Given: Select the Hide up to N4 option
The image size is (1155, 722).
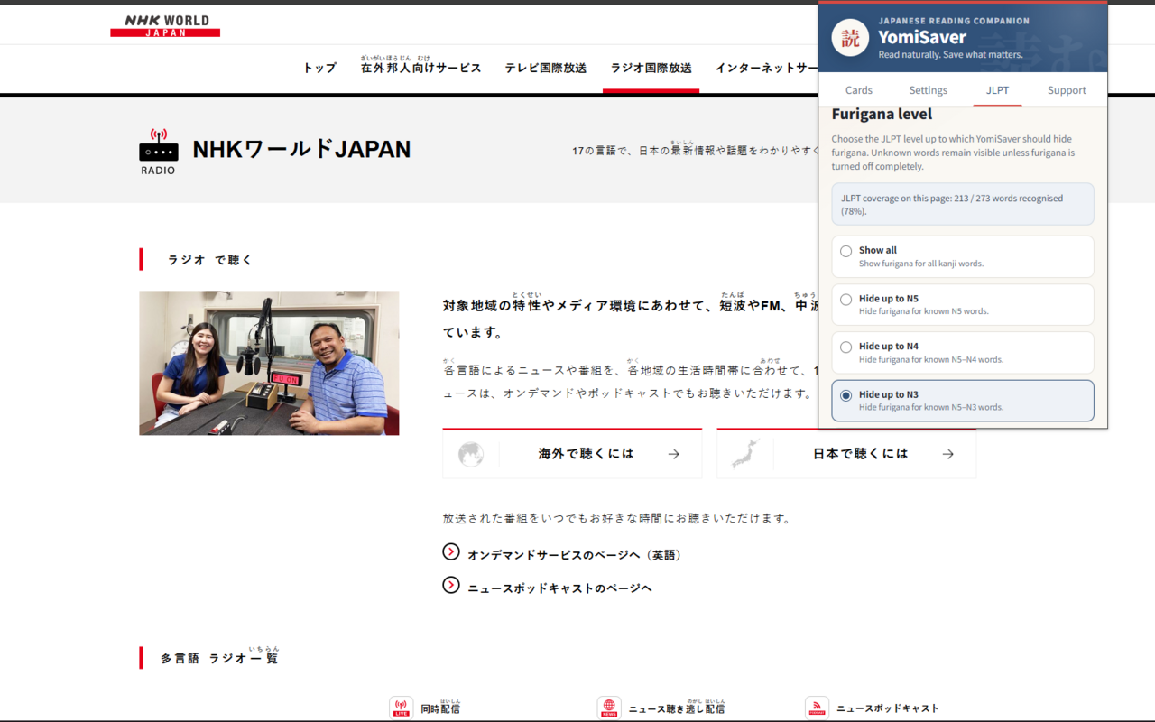Looking at the screenshot, I should point(963,352).
